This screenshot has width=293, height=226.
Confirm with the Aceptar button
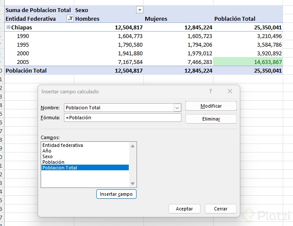click(184, 209)
